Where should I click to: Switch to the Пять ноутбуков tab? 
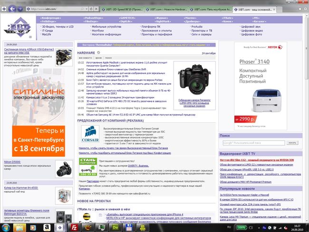211,9
